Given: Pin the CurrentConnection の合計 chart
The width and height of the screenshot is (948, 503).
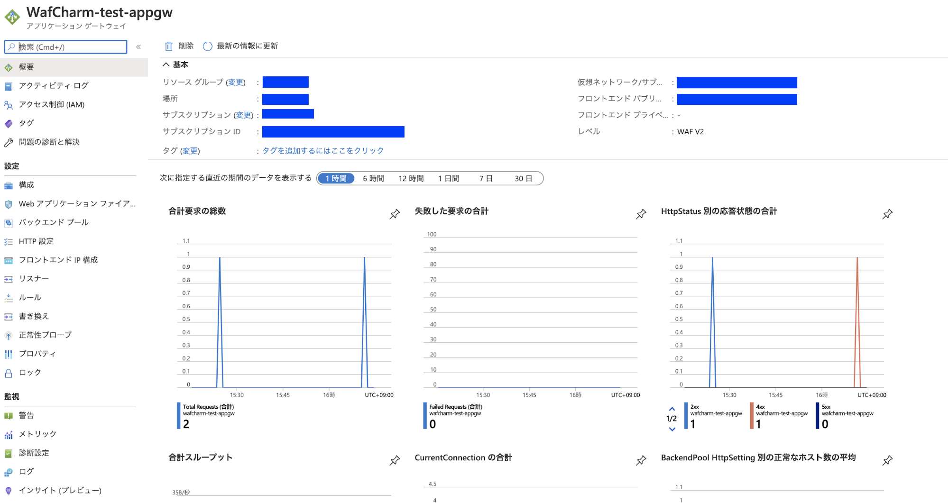Looking at the screenshot, I should point(641,460).
